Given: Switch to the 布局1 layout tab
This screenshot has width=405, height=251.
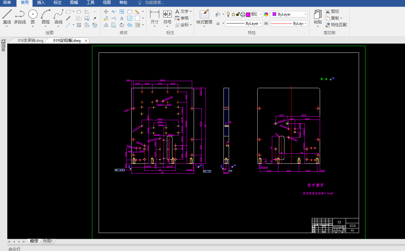Looking at the screenshot, I should point(48,241).
